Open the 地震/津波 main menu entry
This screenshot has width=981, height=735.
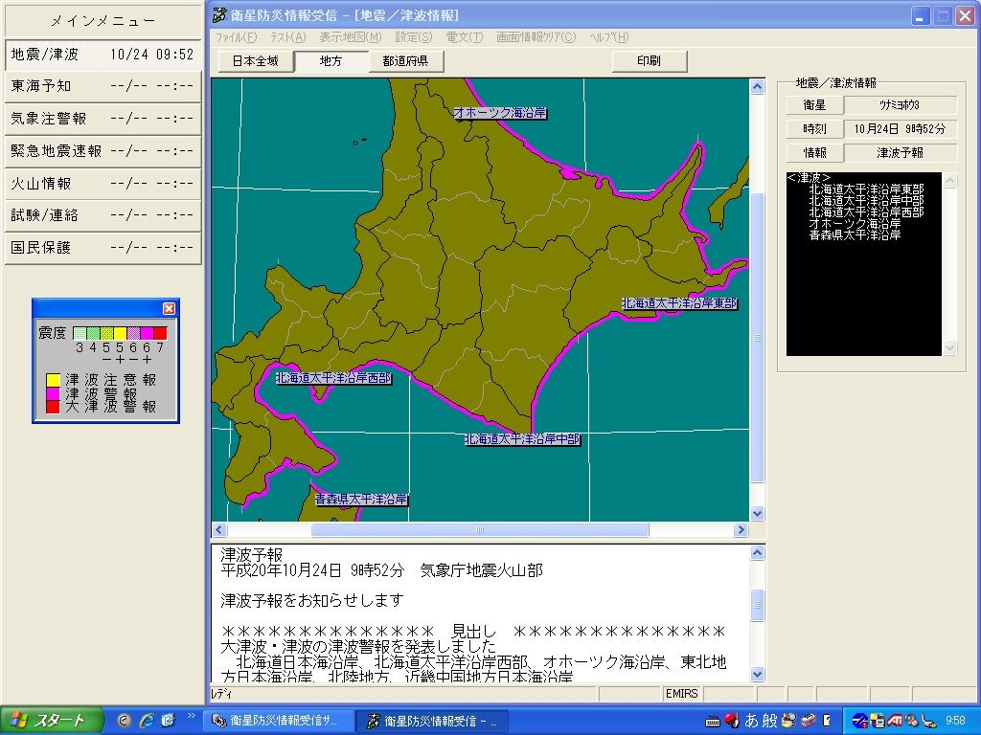pos(103,55)
